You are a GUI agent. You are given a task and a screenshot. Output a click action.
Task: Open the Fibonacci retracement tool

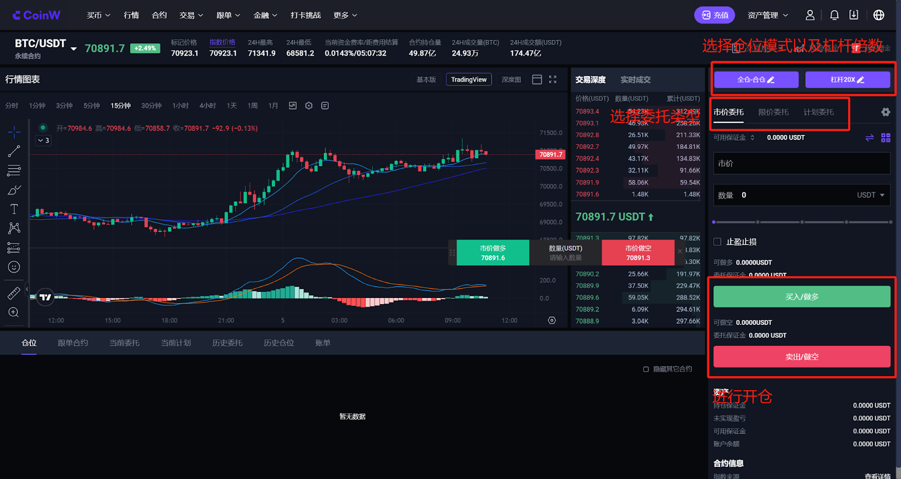tap(14, 170)
